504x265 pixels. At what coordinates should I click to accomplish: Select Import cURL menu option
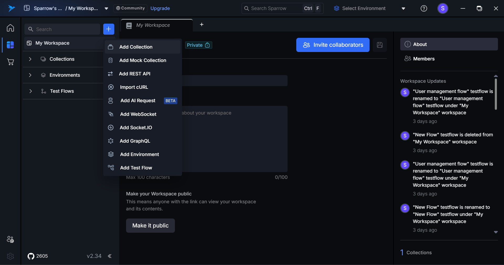coord(134,87)
